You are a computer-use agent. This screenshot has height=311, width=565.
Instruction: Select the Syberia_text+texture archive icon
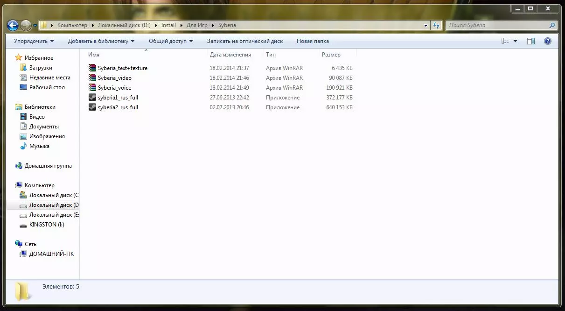point(92,68)
